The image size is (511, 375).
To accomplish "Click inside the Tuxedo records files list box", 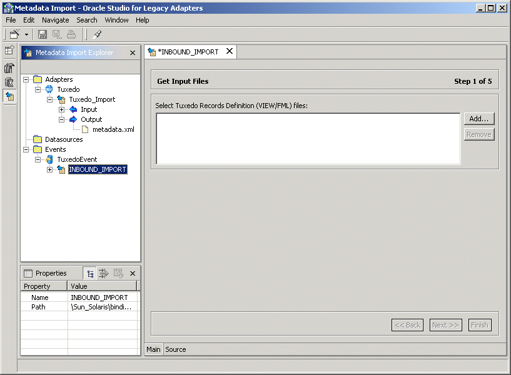I will 308,139.
